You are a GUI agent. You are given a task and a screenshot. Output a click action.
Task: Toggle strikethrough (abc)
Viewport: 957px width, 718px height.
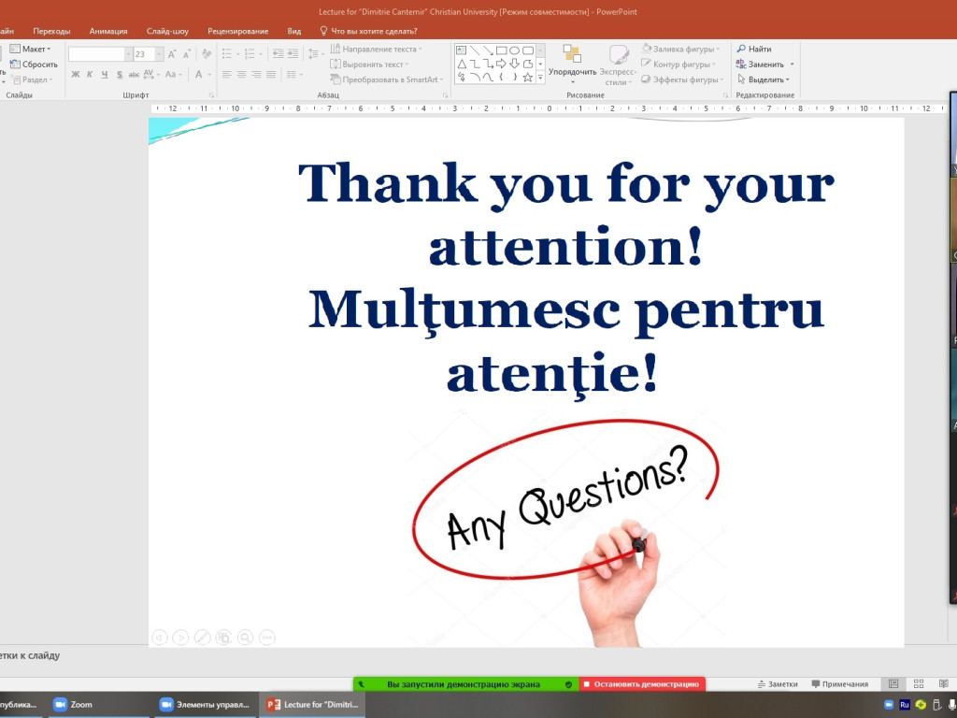click(134, 75)
